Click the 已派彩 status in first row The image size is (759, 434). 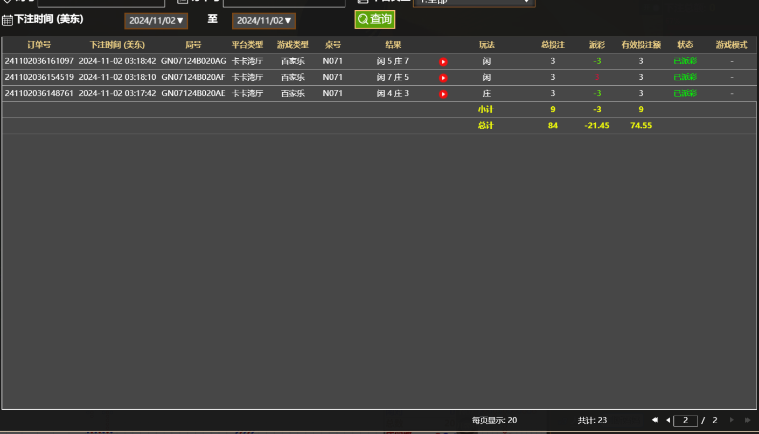pos(685,61)
